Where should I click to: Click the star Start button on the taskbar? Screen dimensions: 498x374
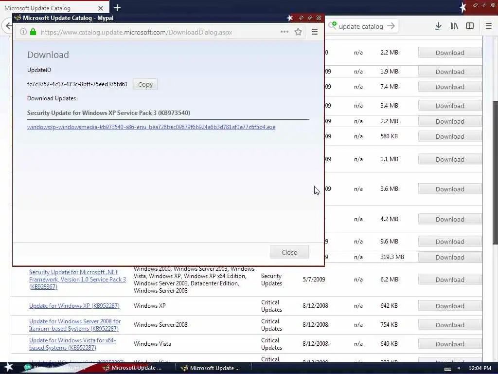pos(8,367)
